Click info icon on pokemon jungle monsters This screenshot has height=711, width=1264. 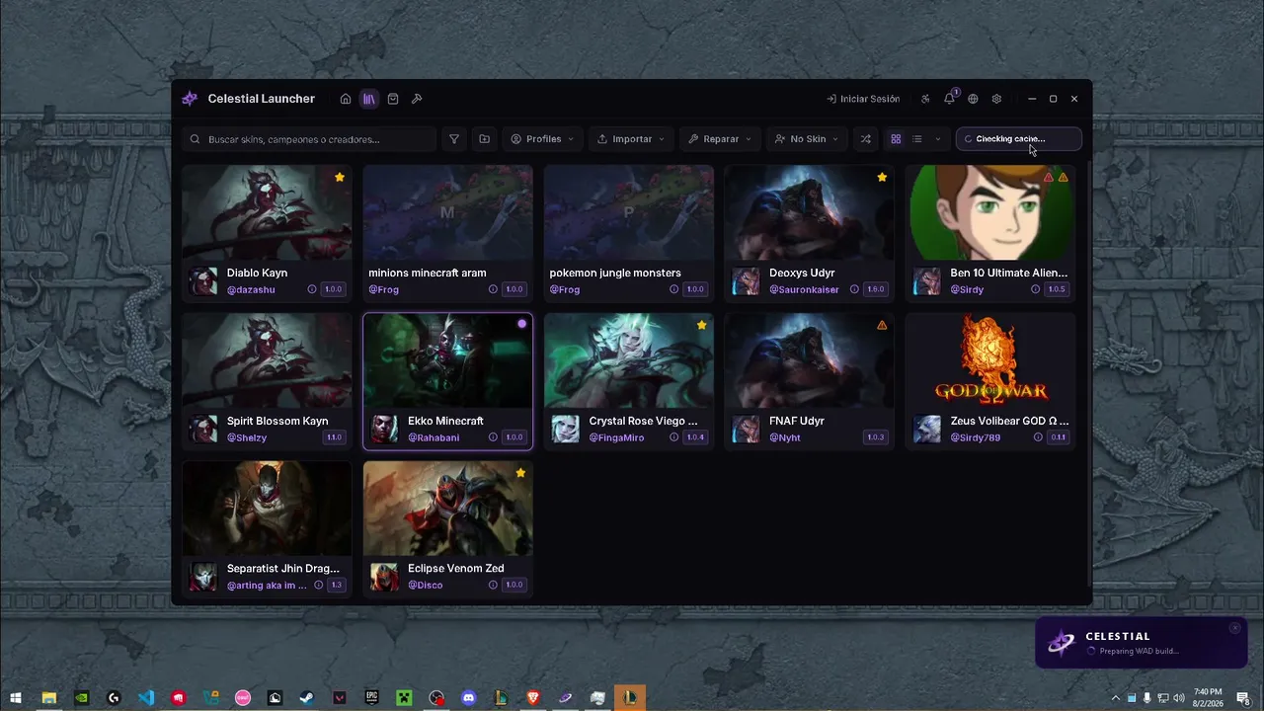coord(674,289)
